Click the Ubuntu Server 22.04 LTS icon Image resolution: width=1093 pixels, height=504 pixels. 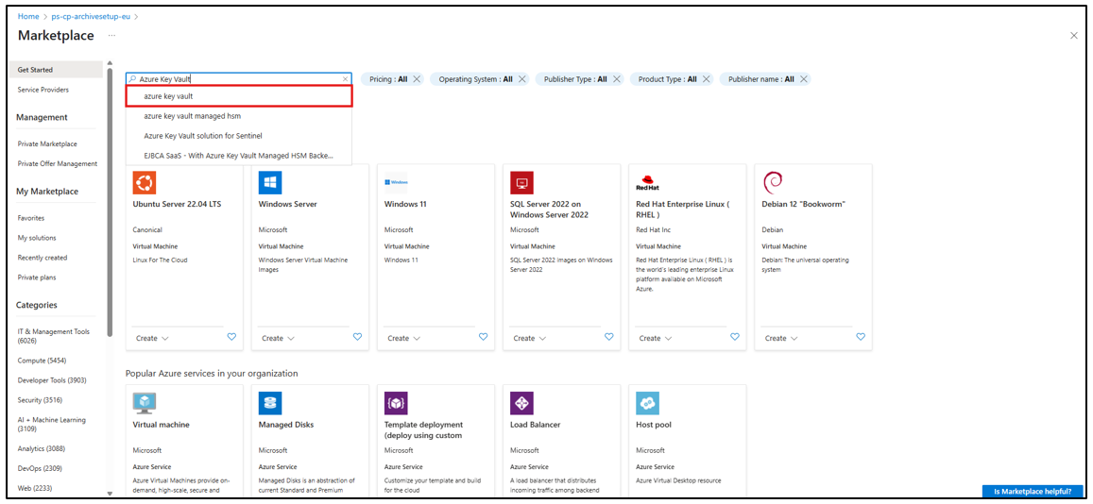145,182
